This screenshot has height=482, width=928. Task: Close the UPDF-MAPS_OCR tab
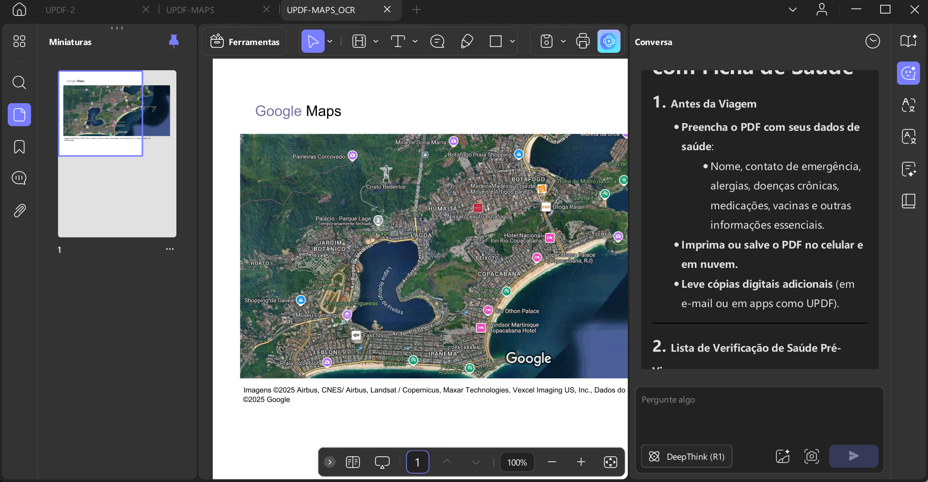387,9
